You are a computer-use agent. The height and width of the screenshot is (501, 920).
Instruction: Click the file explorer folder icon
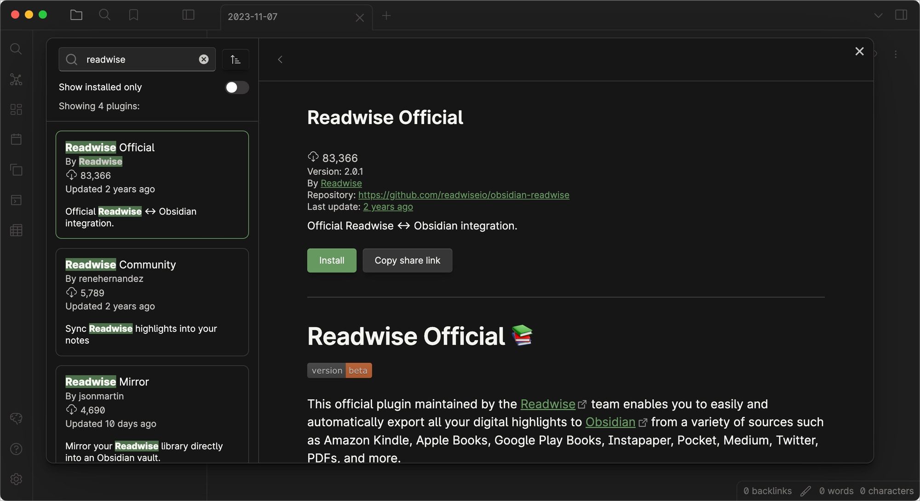pyautogui.click(x=76, y=15)
